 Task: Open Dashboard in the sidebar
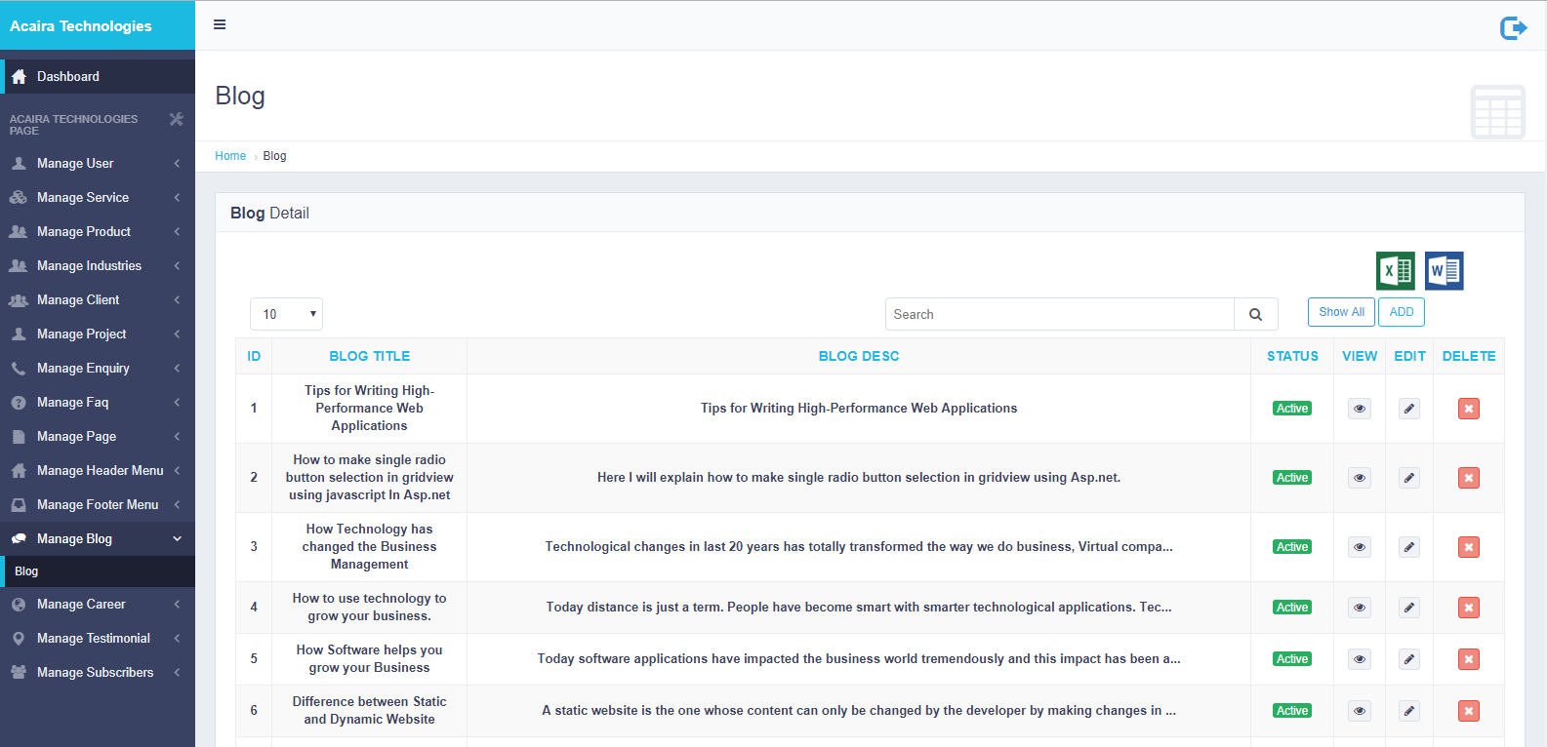click(x=68, y=76)
